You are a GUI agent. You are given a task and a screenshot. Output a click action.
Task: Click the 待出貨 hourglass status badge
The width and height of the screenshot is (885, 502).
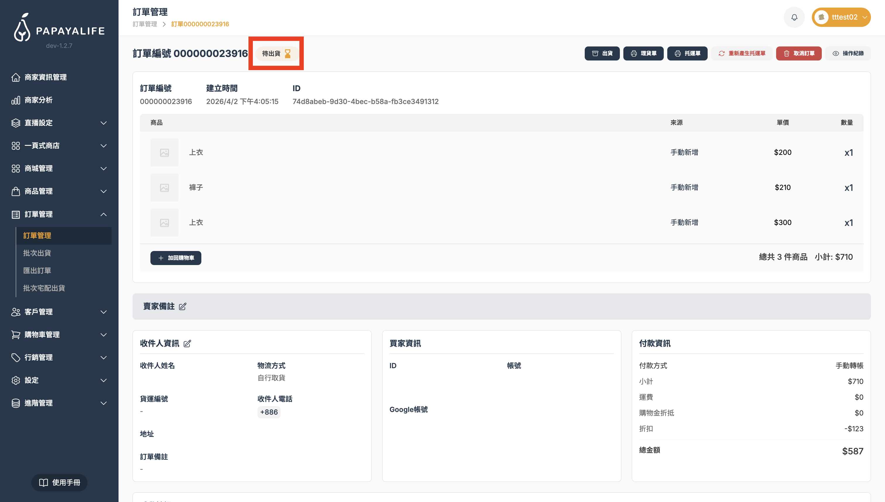(x=276, y=53)
